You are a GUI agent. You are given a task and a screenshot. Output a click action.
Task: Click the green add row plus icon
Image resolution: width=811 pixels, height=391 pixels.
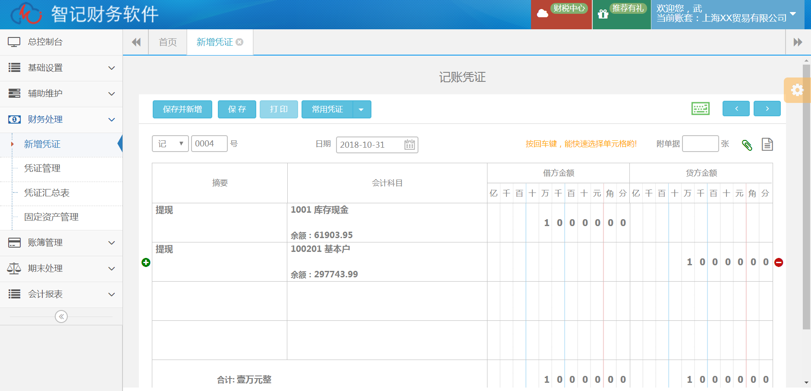146,262
